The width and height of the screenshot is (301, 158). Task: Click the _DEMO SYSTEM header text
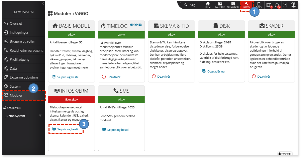tap(23, 12)
